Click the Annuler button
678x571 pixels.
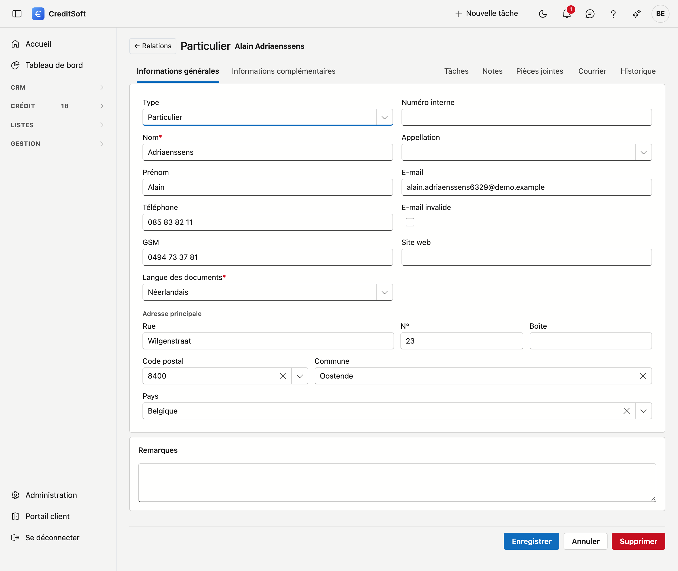pyautogui.click(x=585, y=541)
